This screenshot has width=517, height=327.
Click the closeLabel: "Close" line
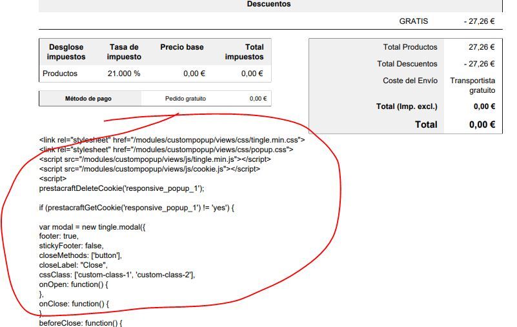pos(73,265)
